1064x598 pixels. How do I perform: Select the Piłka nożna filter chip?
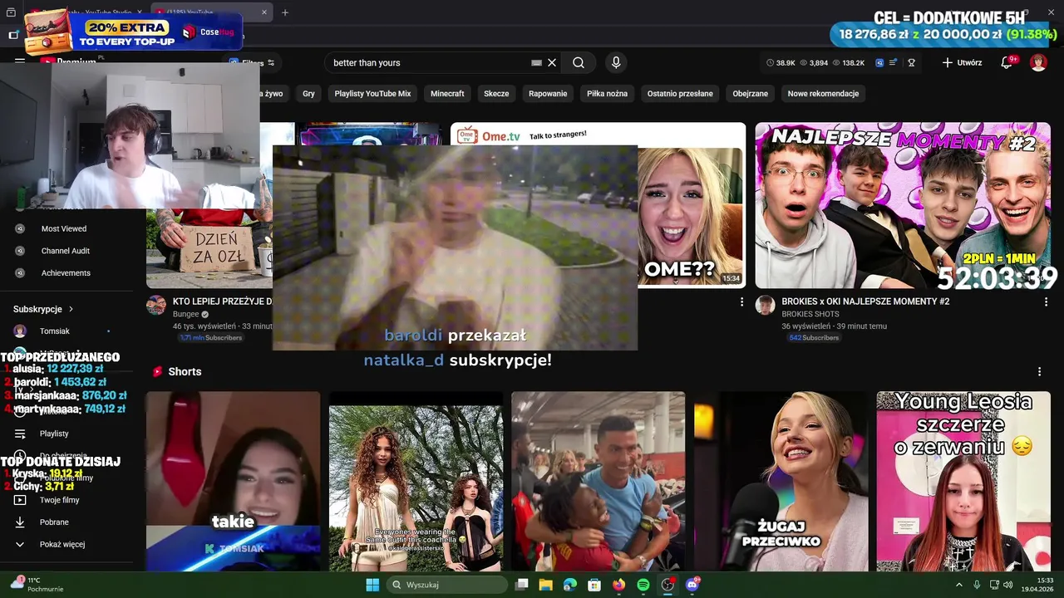607,94
